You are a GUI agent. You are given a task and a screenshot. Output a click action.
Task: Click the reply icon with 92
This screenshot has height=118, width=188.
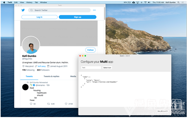[x=31, y=104]
